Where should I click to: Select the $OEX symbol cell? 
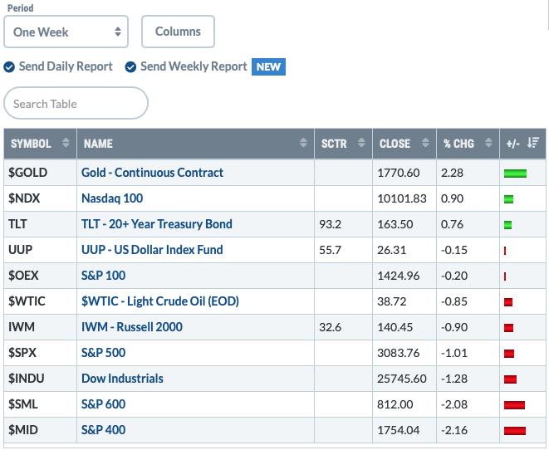tap(40, 276)
